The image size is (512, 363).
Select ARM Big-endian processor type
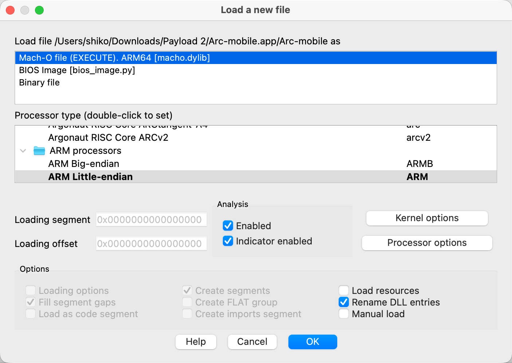[x=84, y=164]
